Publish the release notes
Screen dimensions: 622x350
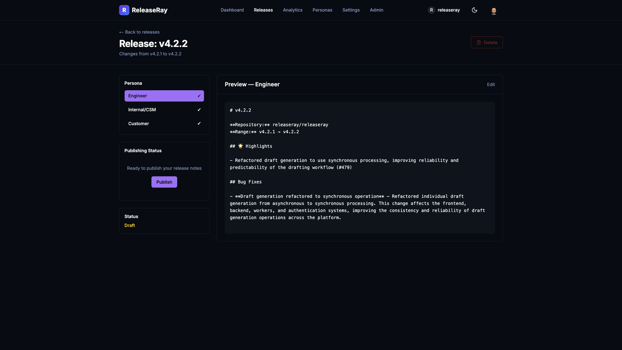point(164,182)
